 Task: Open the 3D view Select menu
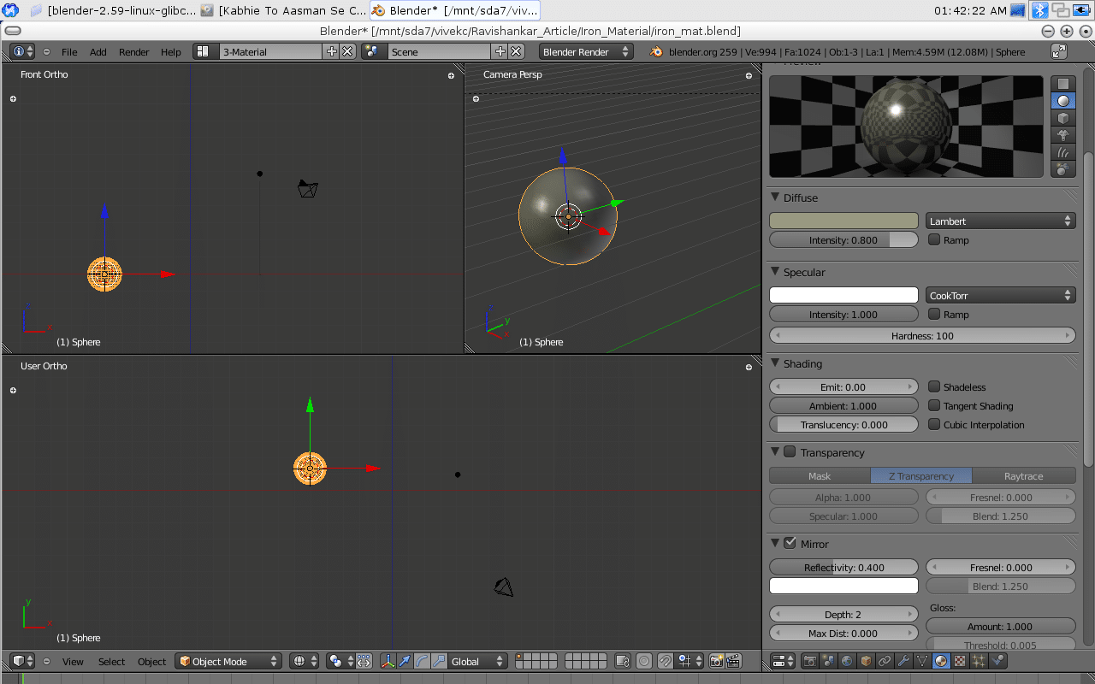[x=111, y=662]
